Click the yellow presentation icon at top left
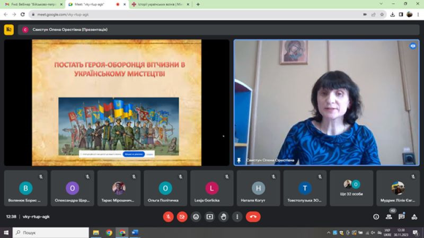 8,30
